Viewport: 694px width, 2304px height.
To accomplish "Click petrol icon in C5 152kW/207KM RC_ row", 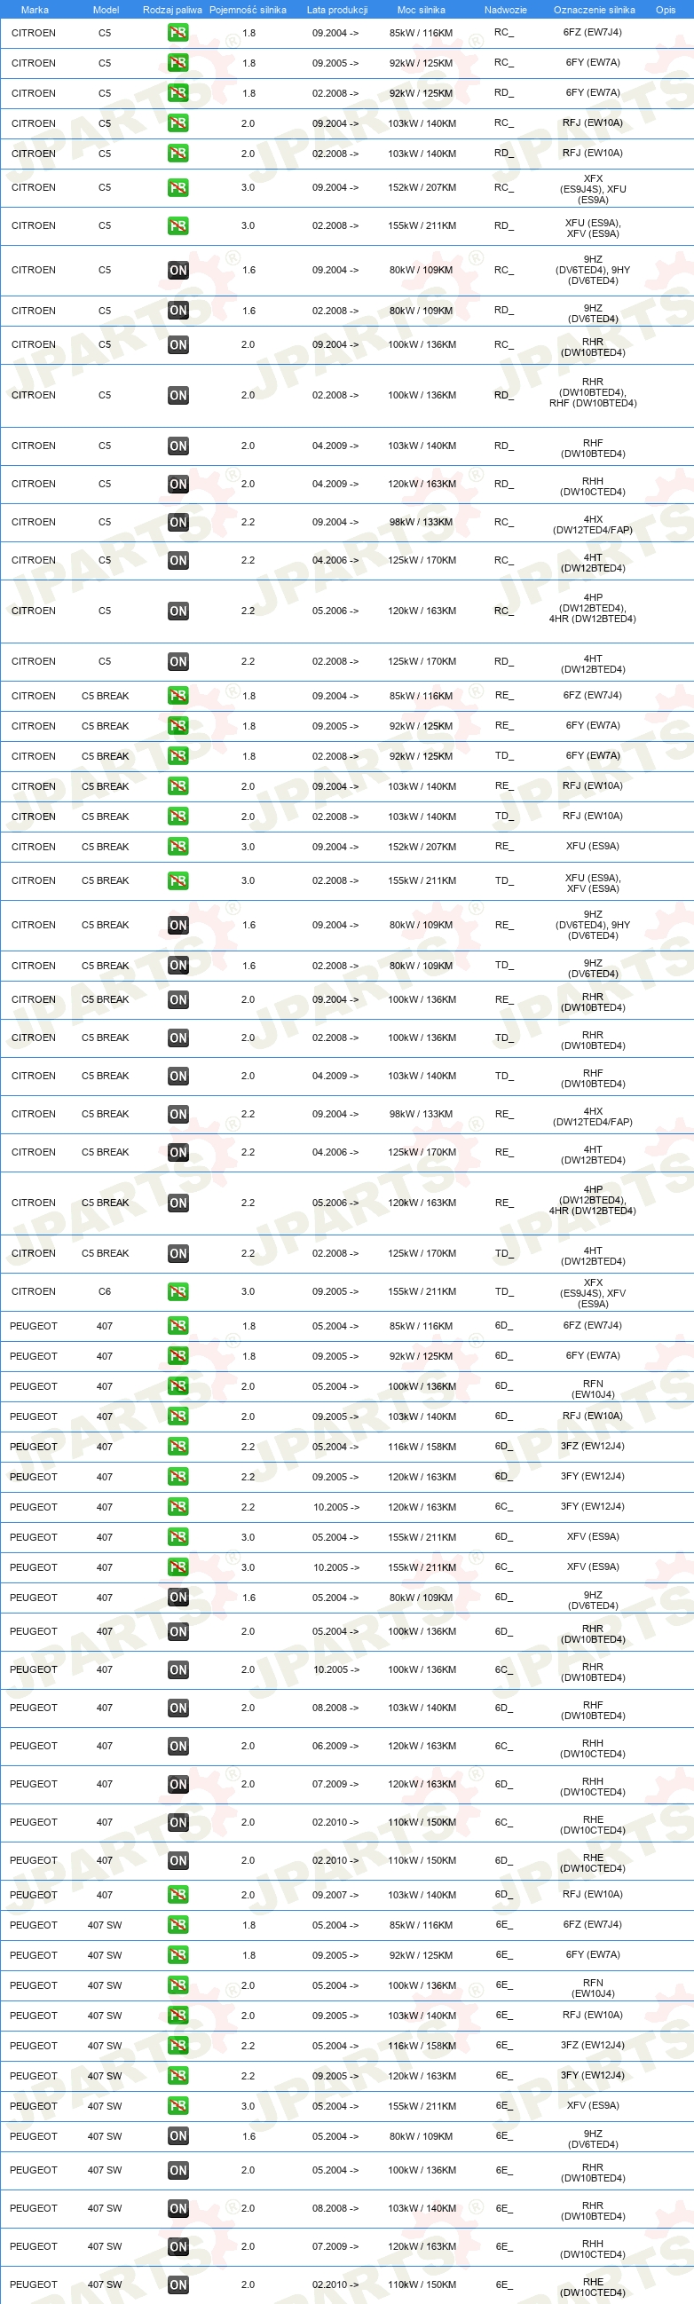I will coord(178,188).
